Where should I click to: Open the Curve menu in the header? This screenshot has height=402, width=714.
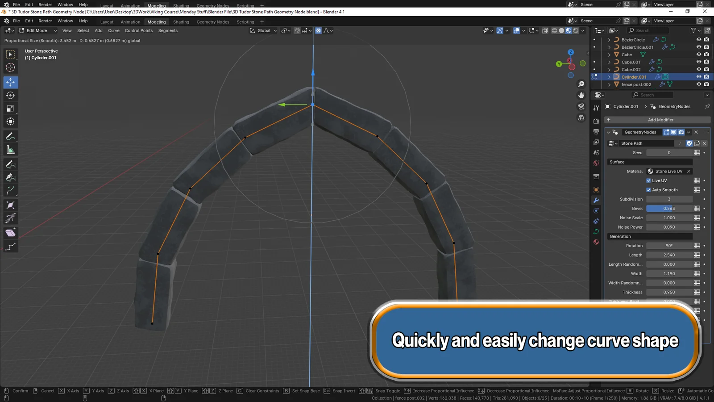(114, 30)
